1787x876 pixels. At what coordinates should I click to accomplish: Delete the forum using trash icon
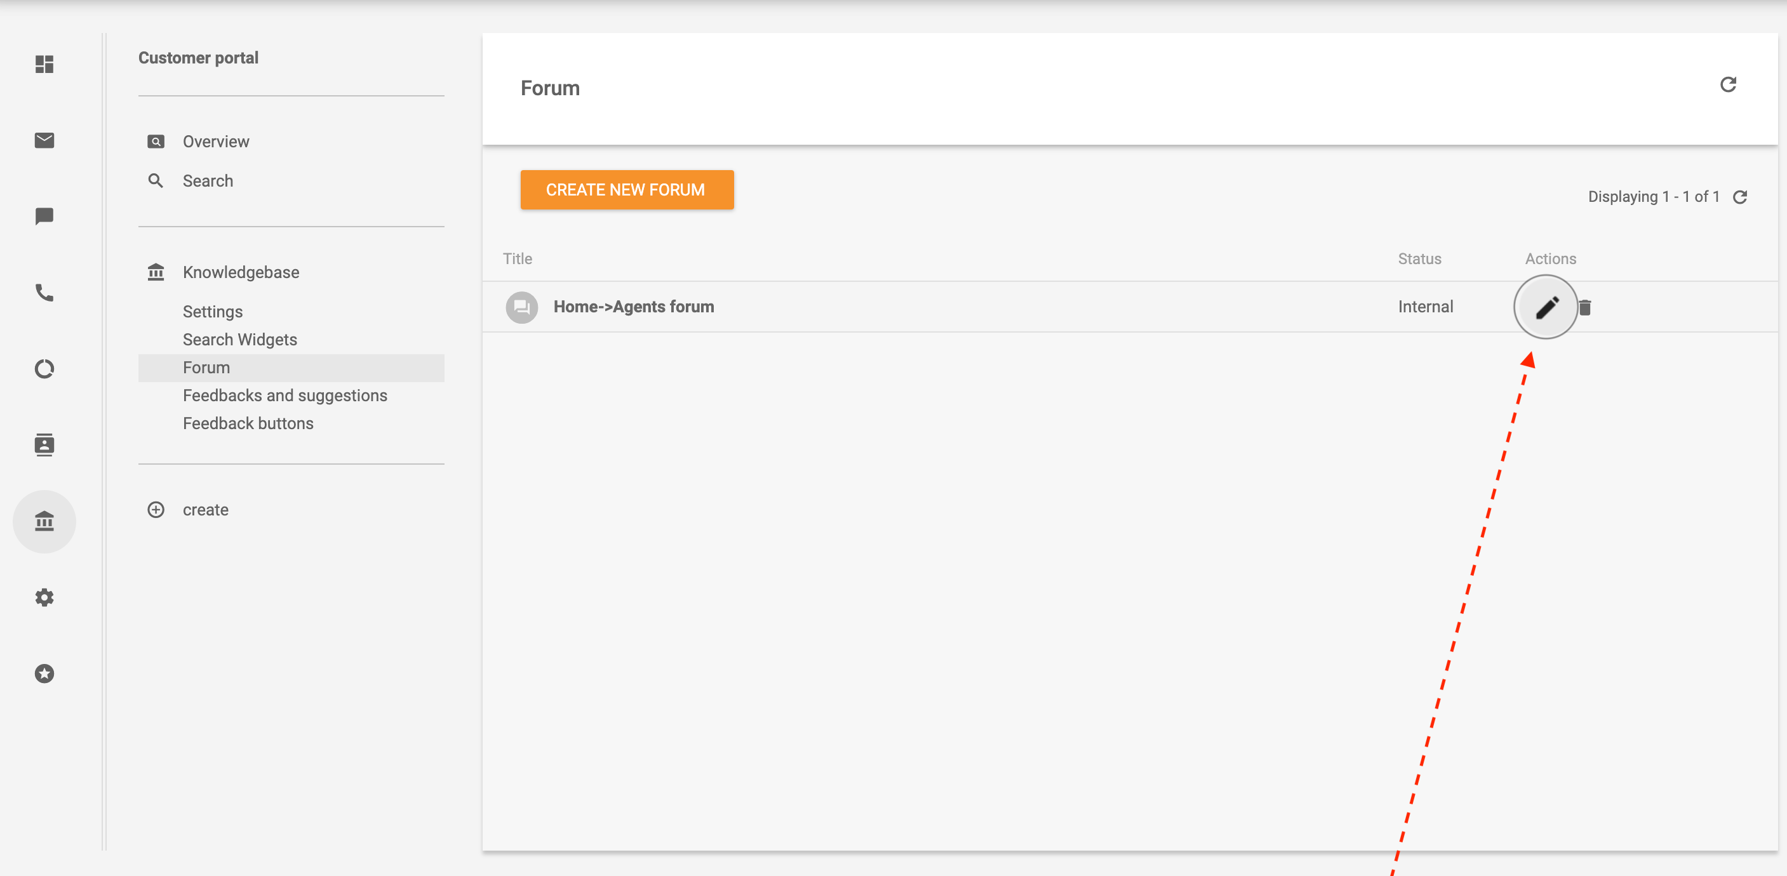(x=1585, y=307)
